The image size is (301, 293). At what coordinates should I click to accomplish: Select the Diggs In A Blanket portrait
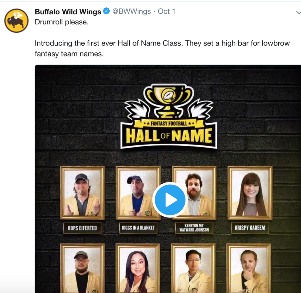(138, 193)
